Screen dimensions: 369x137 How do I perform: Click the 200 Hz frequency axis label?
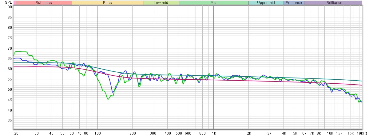pyautogui.click(x=133, y=133)
